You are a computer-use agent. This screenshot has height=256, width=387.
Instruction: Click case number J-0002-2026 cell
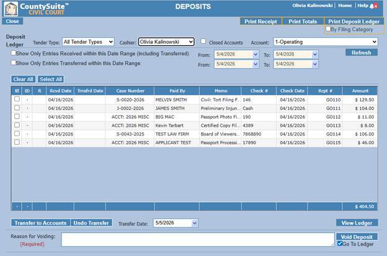click(x=130, y=108)
